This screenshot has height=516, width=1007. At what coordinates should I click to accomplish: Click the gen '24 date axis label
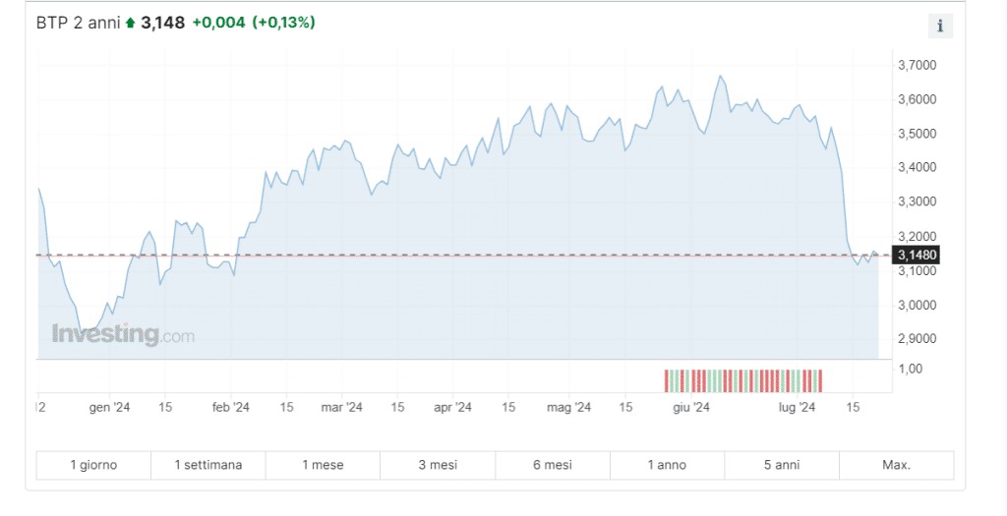click(x=109, y=406)
